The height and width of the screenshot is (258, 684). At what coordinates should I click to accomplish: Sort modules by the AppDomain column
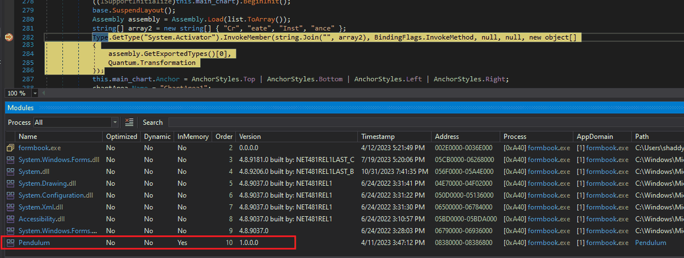click(602, 136)
